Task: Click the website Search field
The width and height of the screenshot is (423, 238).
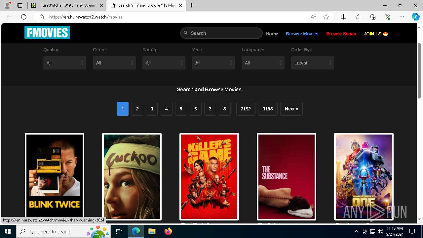Action: pyautogui.click(x=221, y=33)
